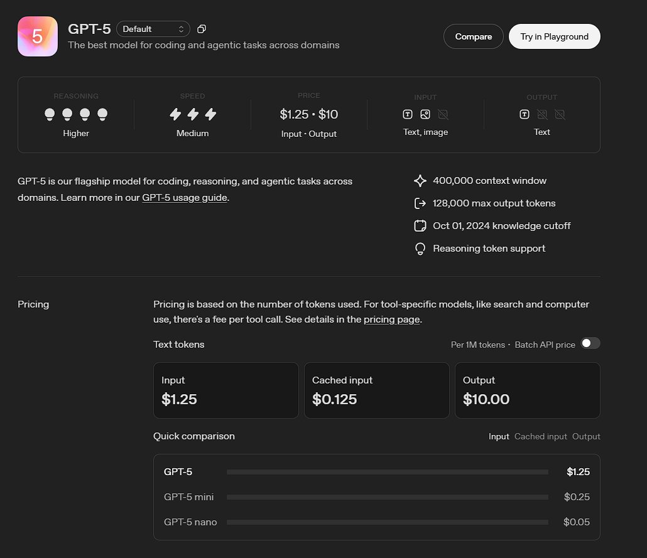
Task: Click '400,000 context window' text
Action: coord(489,181)
